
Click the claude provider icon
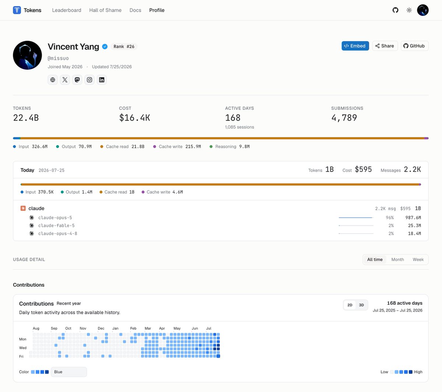point(23,208)
